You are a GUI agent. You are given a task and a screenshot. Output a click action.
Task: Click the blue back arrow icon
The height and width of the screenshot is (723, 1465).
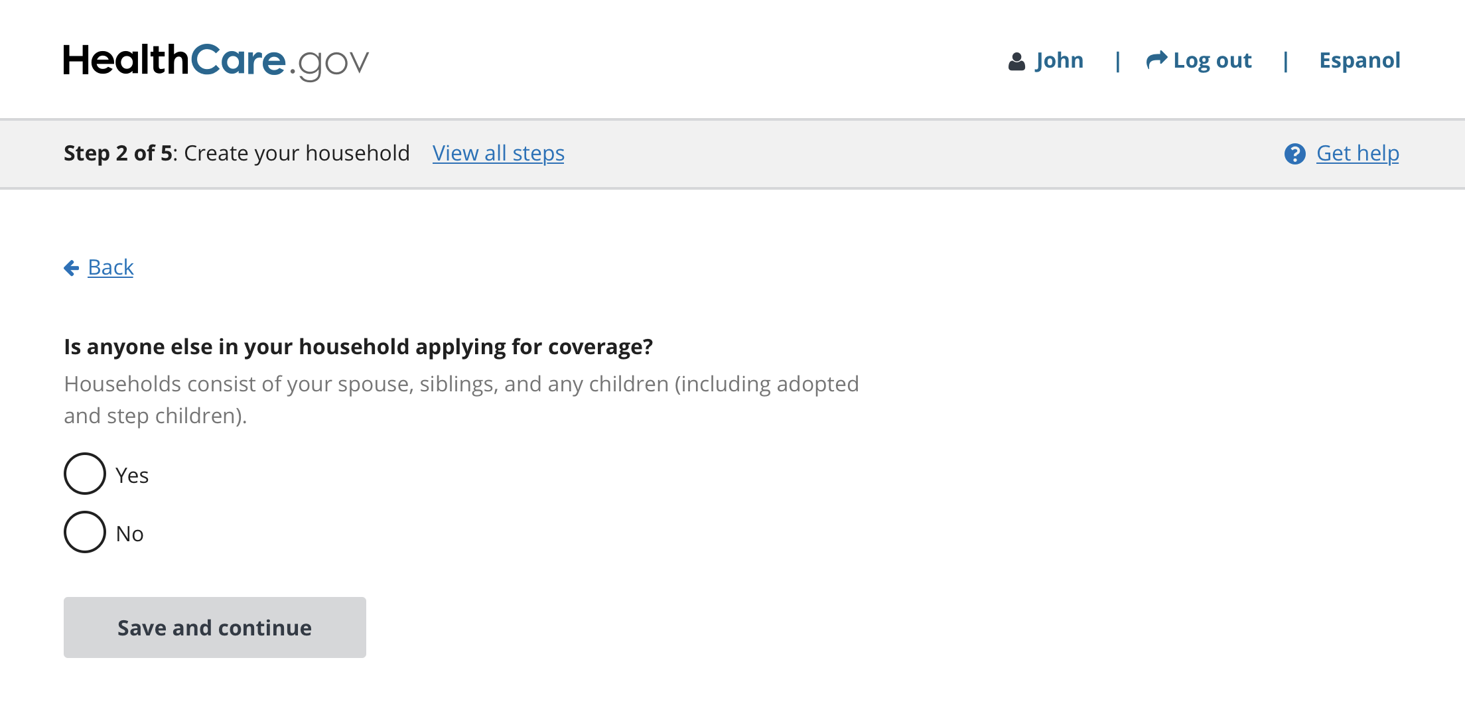pos(72,268)
